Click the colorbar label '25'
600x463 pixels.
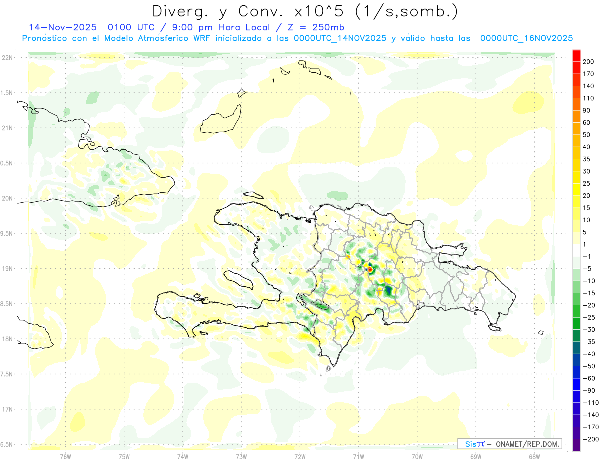587,183
